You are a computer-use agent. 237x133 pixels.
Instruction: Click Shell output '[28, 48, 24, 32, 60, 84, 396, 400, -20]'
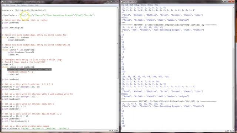[146, 76]
